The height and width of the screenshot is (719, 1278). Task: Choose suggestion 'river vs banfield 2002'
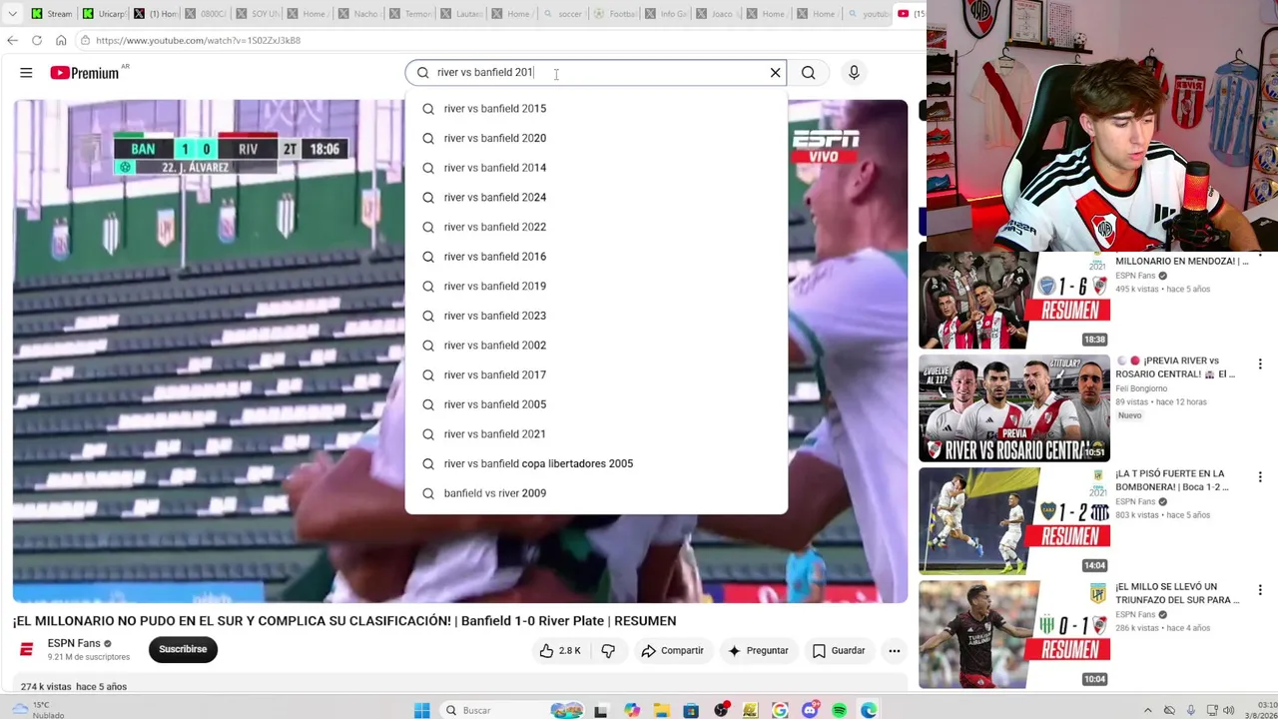pyautogui.click(x=596, y=346)
